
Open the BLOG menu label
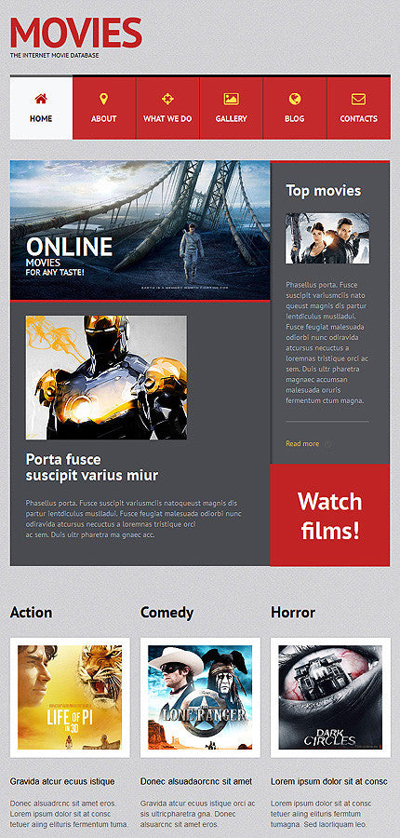click(x=295, y=118)
